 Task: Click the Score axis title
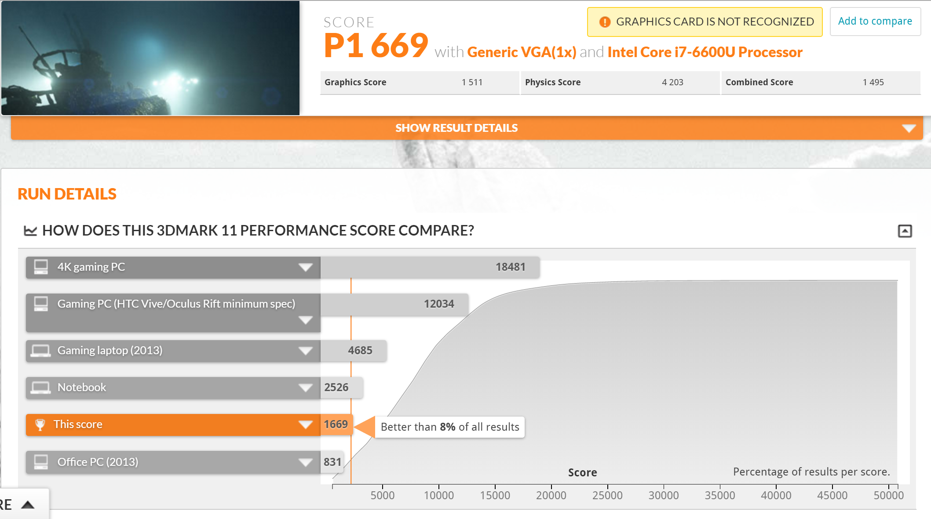point(582,472)
